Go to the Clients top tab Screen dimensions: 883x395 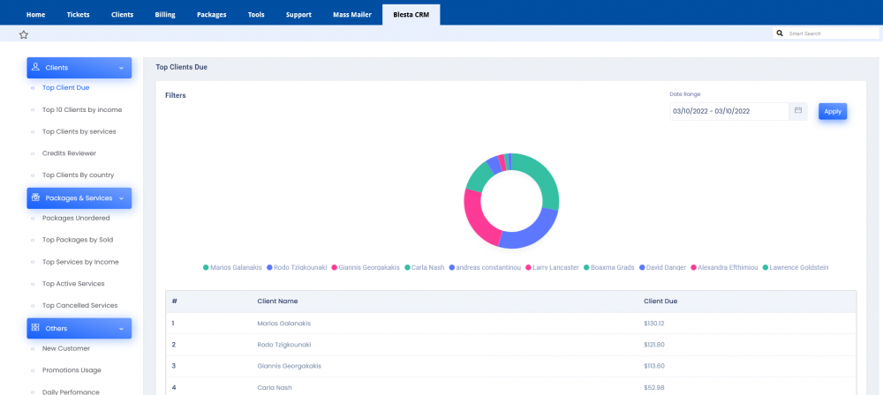click(x=122, y=15)
